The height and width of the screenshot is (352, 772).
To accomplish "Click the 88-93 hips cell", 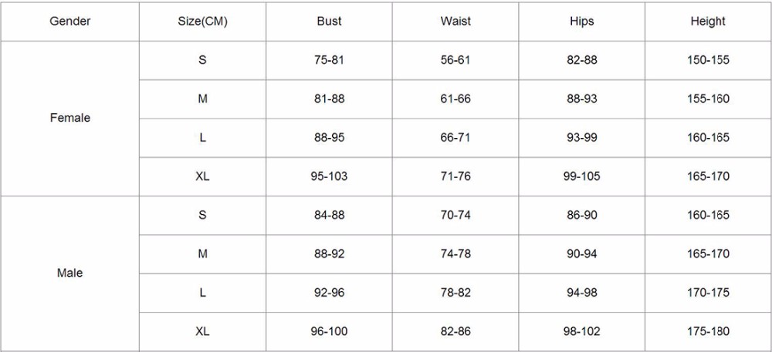I will pos(581,99).
